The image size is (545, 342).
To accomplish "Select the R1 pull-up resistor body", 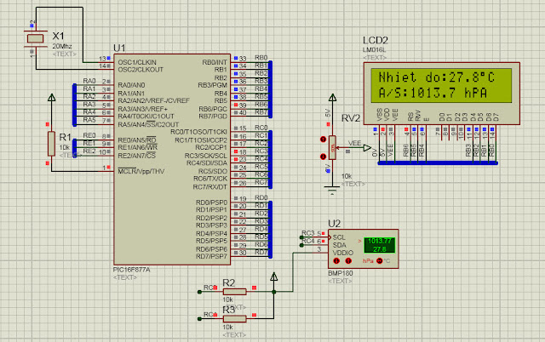I will [51, 144].
